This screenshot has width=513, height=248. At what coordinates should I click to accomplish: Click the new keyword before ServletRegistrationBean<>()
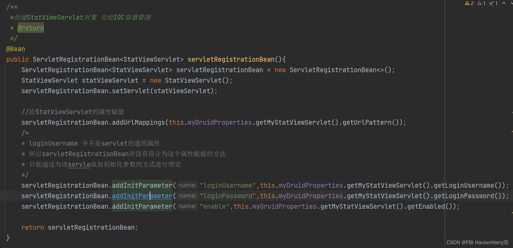coord(280,70)
